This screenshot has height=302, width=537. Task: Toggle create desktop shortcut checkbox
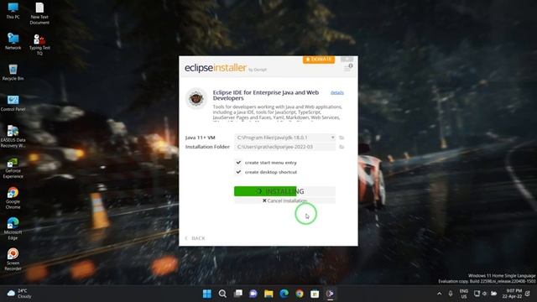pyautogui.click(x=238, y=172)
